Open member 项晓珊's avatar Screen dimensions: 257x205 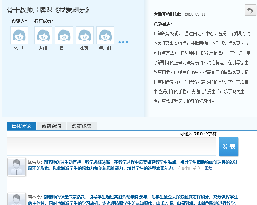[x=105, y=35]
